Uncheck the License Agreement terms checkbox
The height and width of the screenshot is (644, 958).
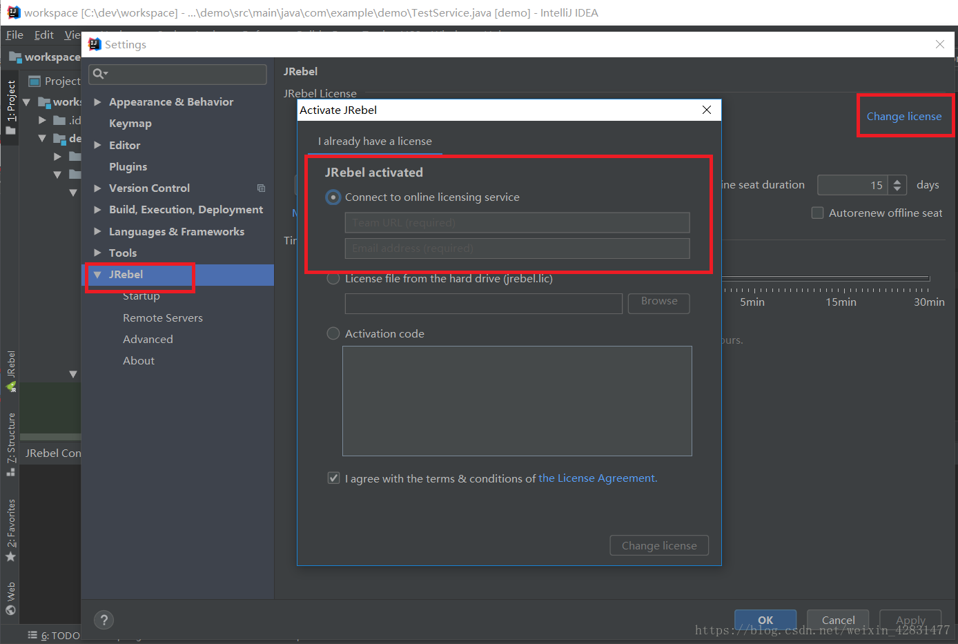[333, 478]
